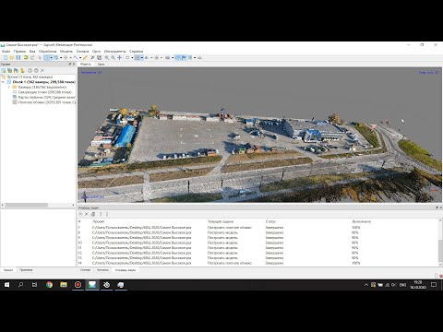The width and height of the screenshot is (443, 332).
Task: Save the project with the floppy disk icon
Action: 18,57
